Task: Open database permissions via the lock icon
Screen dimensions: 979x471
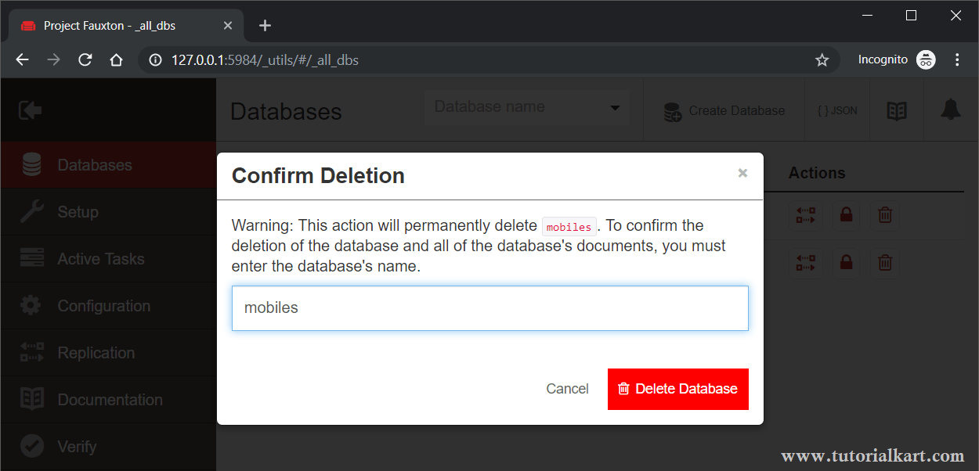Action: click(846, 216)
